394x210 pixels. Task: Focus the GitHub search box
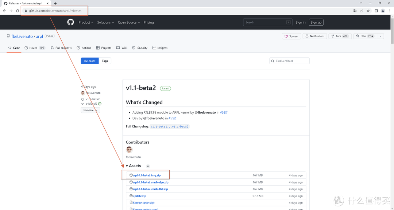point(268,22)
